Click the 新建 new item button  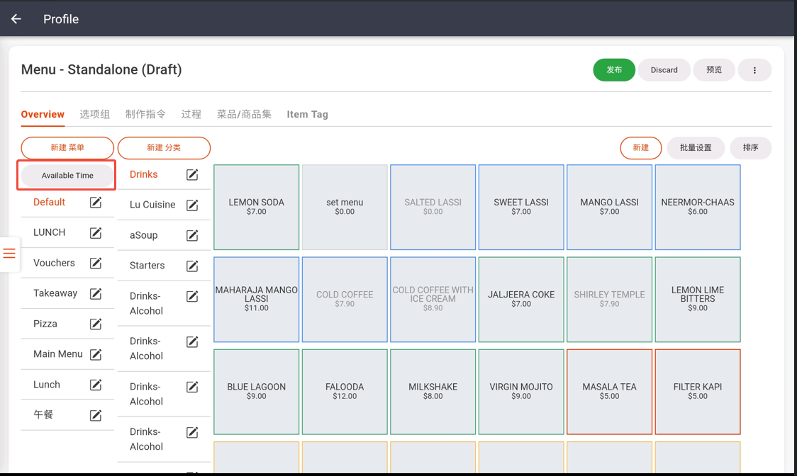640,148
